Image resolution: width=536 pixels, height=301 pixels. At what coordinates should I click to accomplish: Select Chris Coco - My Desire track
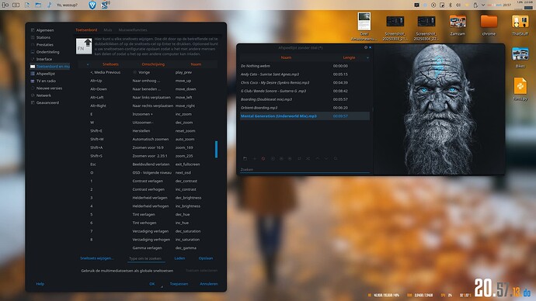[x=305, y=82]
